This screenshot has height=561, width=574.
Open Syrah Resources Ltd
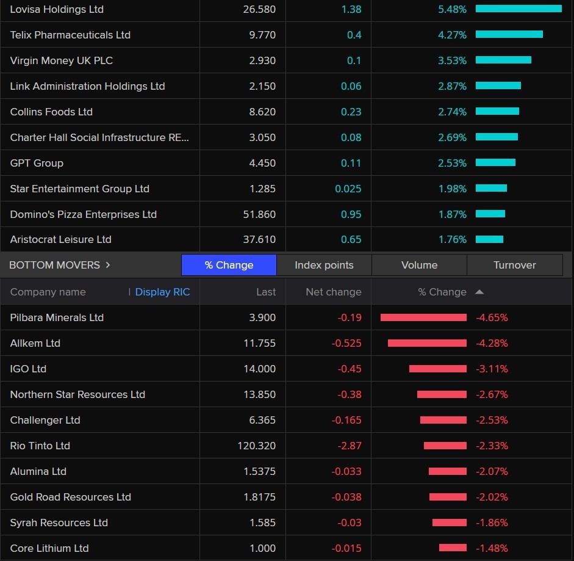tap(59, 523)
